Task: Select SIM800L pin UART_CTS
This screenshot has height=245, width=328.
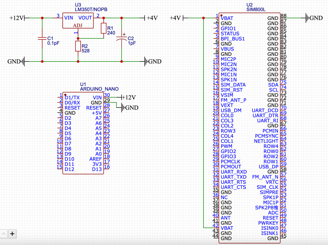Action: 233,187
